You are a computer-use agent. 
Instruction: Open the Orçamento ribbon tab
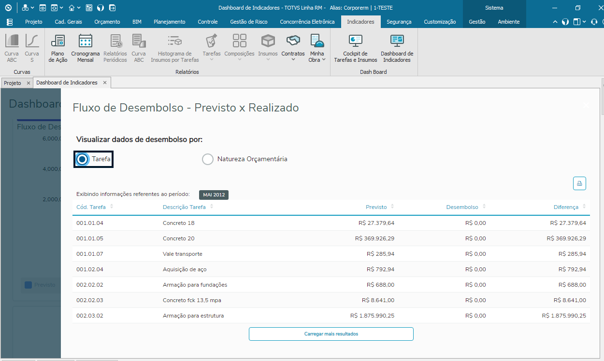pos(107,22)
